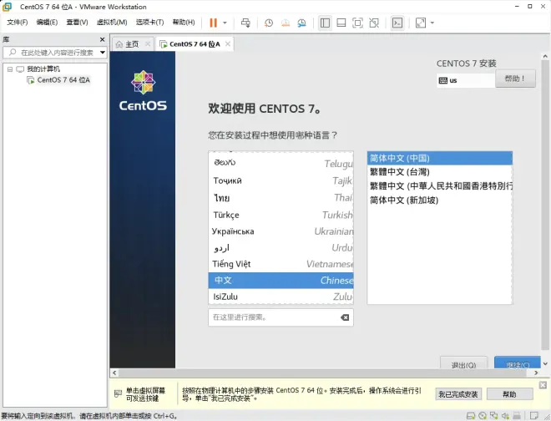
Task: Toggle the thumbnail bar view icon
Action: (x=341, y=23)
